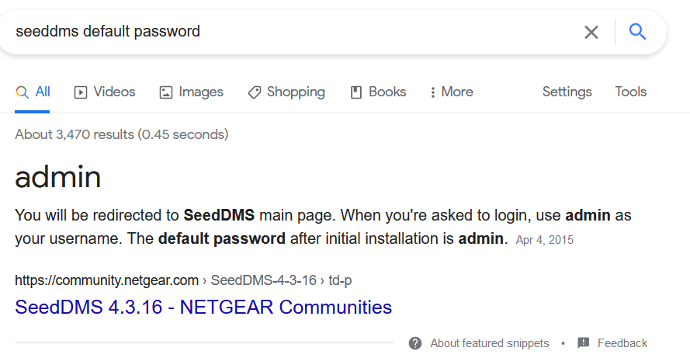Image resolution: width=690 pixels, height=358 pixels.
Task: Open the Settings dropdown
Action: [x=567, y=92]
